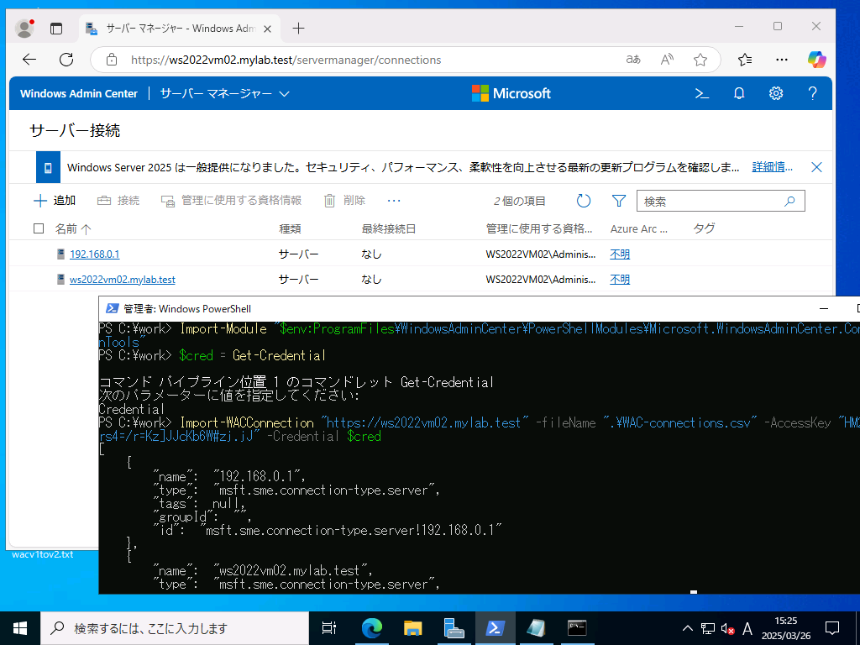The width and height of the screenshot is (860, 645).
Task: Click the address bar lock icon
Action: click(112, 60)
